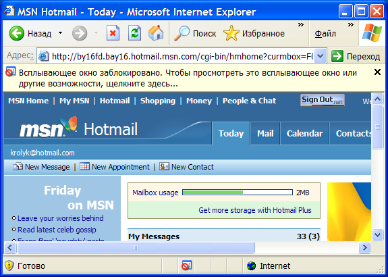The width and height of the screenshot is (388, 277).
Task: Open the Back button history dropdown arrow
Action: [60, 33]
